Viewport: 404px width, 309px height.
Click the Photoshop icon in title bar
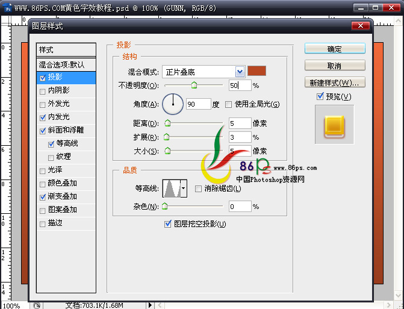[8, 8]
